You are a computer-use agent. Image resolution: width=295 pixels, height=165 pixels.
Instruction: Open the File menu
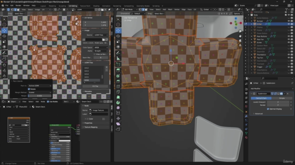[7, 5]
